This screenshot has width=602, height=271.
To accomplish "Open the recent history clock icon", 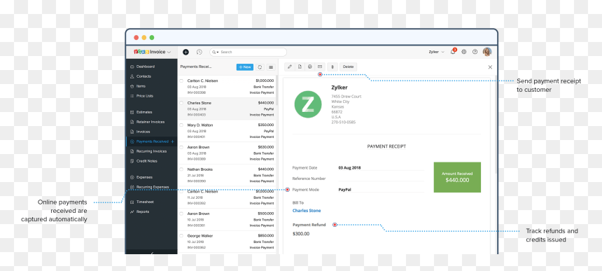I will point(199,52).
